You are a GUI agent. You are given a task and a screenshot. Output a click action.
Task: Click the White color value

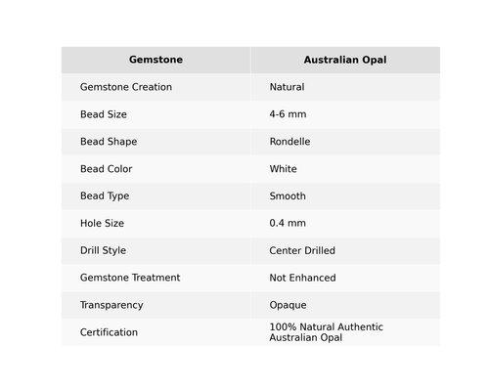tap(283, 169)
